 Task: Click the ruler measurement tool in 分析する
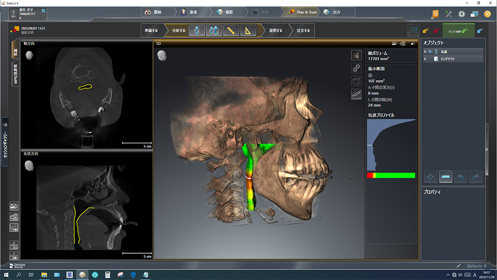[231, 31]
